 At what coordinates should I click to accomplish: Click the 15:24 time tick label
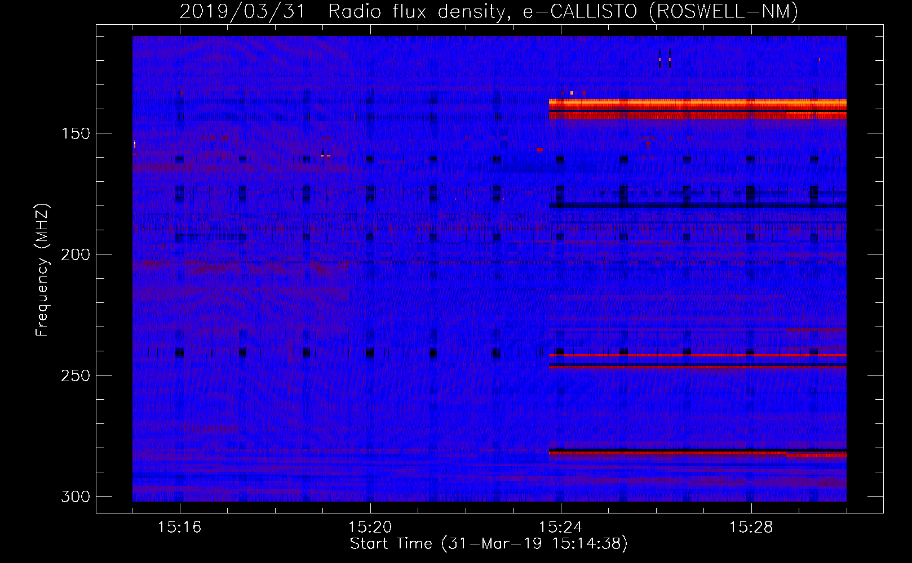click(561, 527)
